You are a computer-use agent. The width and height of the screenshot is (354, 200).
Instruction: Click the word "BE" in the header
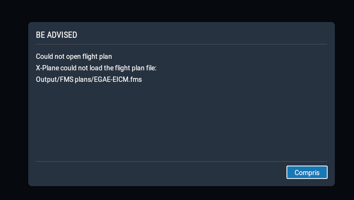(40, 35)
